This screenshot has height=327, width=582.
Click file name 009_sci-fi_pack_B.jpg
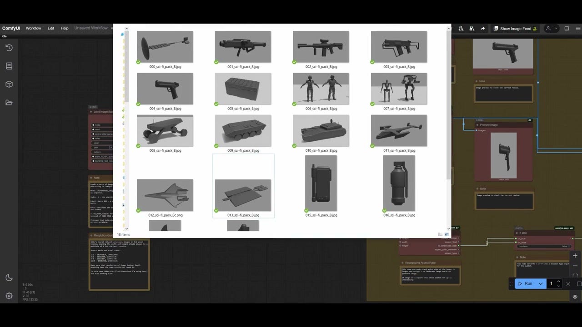tap(243, 150)
